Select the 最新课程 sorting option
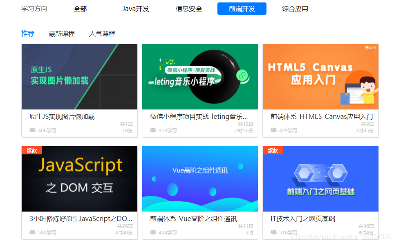This screenshot has width=394, height=243. [x=62, y=33]
